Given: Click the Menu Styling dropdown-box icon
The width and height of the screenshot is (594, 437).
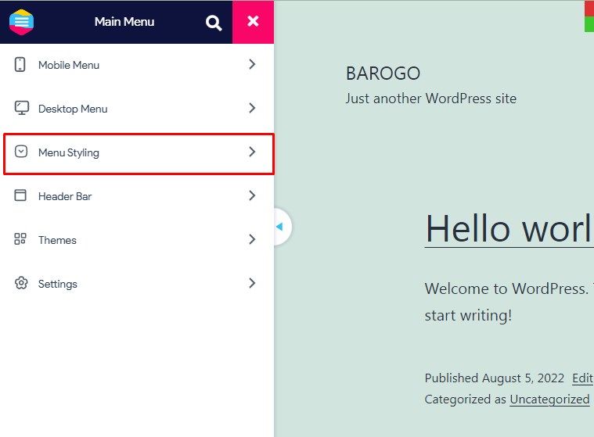Looking at the screenshot, I should coord(21,152).
